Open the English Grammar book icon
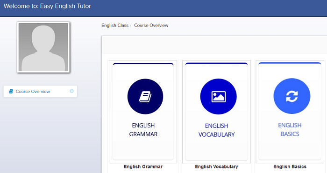 pos(145,97)
